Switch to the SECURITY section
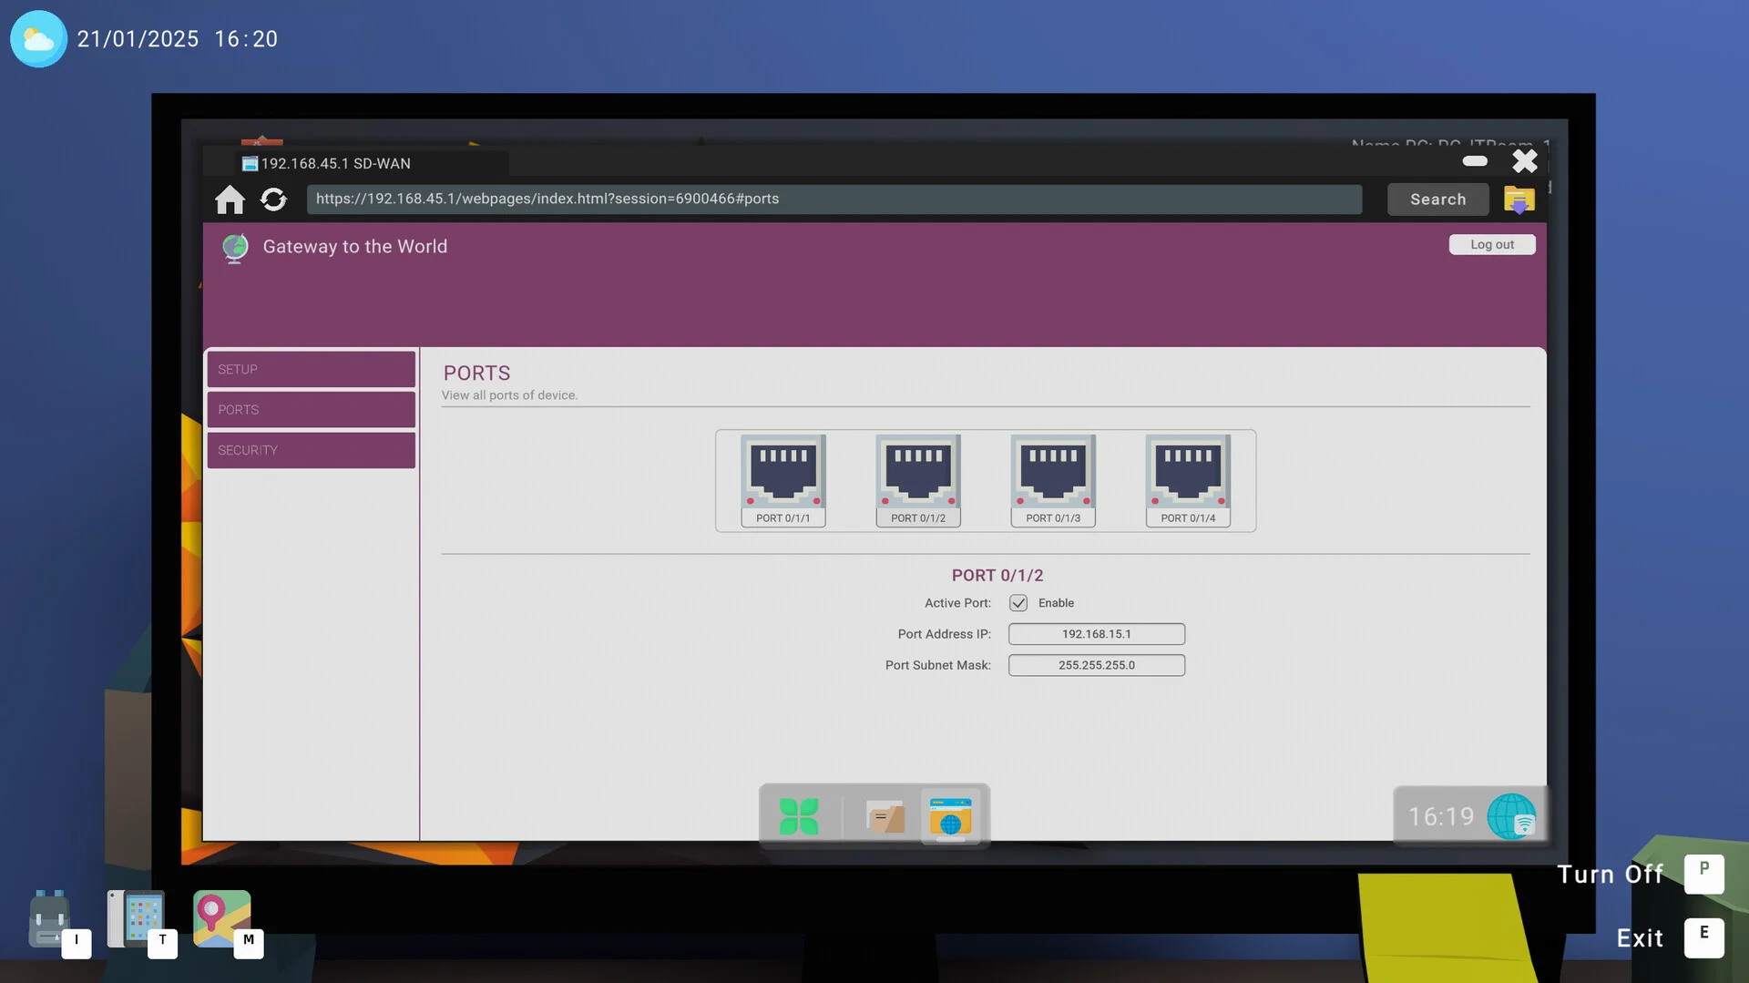This screenshot has width=1749, height=983. point(311,449)
